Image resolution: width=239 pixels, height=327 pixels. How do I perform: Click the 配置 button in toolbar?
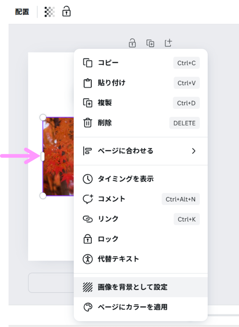pos(22,12)
